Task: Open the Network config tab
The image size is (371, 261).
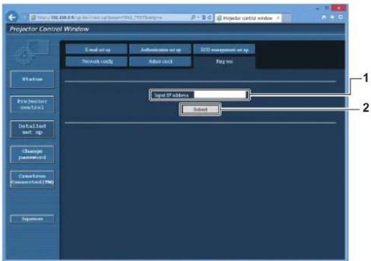Action: coord(97,62)
